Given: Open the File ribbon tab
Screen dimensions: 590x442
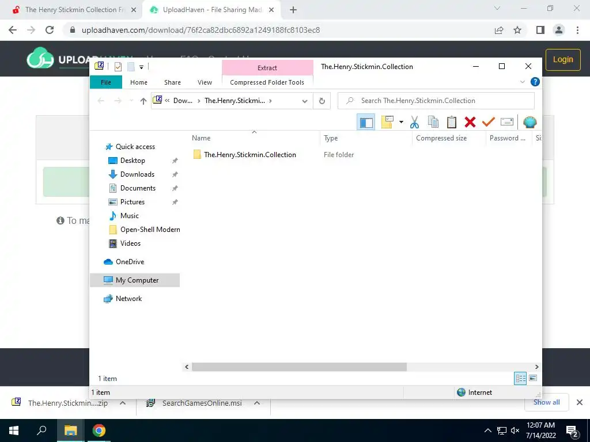Looking at the screenshot, I should (x=106, y=82).
